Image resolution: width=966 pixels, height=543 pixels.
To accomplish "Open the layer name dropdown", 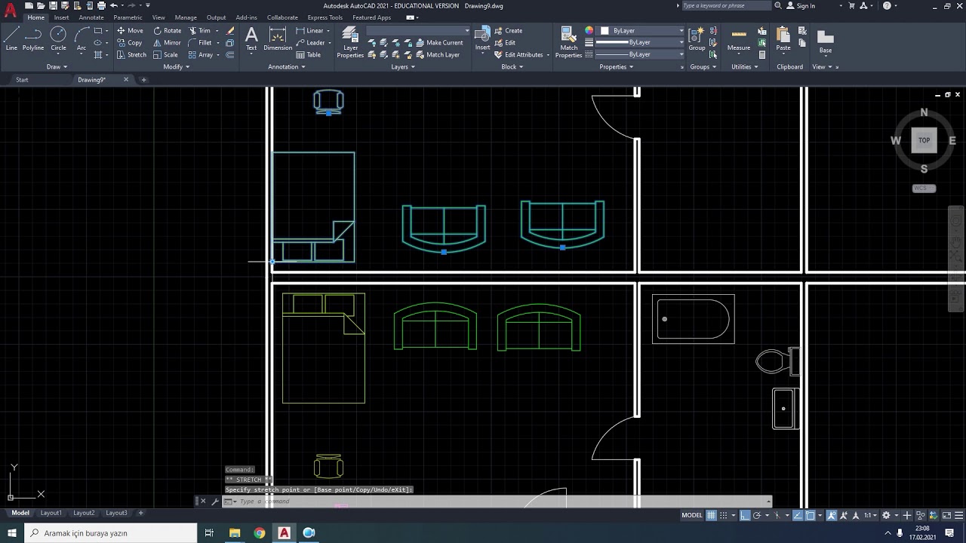I will [x=418, y=31].
